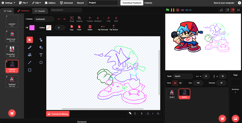Mute project sound with speaker icon
The height and width of the screenshot is (123, 242).
pos(182,10)
